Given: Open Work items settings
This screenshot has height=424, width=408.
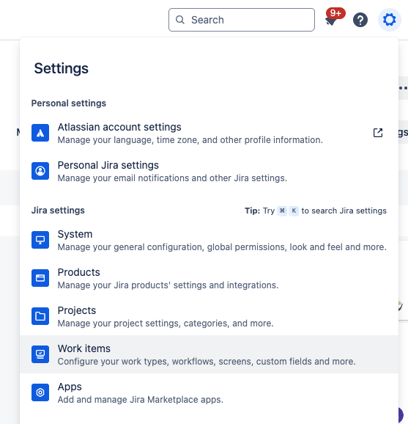Looking at the screenshot, I should click(209, 354).
